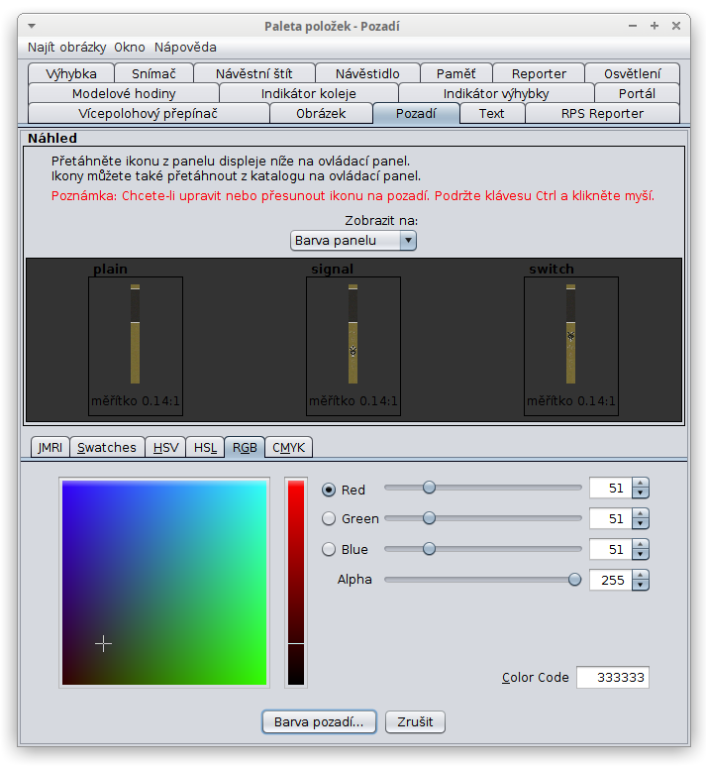
Task: Click inside the Color Code field
Action: coord(612,678)
